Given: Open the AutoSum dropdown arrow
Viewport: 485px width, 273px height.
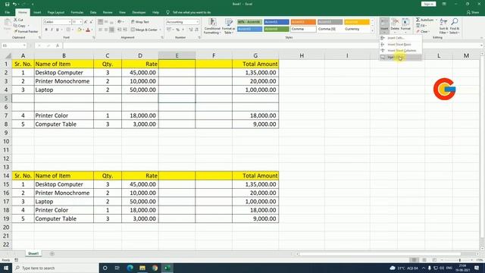Looking at the screenshot, I should [x=436, y=20].
